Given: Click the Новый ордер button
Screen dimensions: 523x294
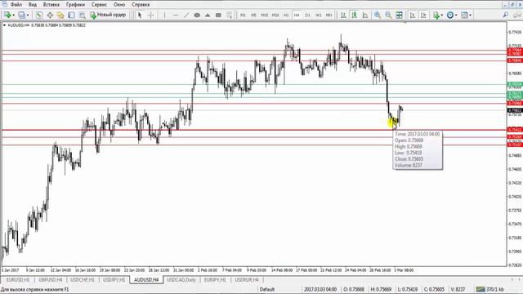Looking at the screenshot, I should [108, 15].
